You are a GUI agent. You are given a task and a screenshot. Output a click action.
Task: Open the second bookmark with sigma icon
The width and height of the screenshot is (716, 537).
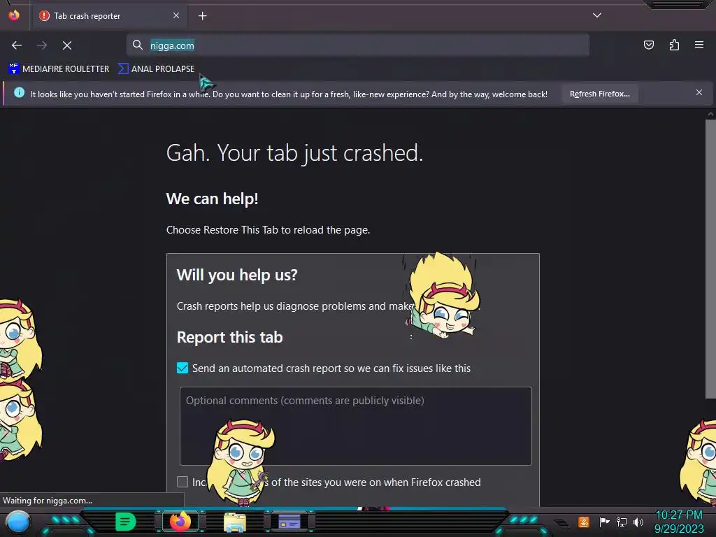click(157, 69)
